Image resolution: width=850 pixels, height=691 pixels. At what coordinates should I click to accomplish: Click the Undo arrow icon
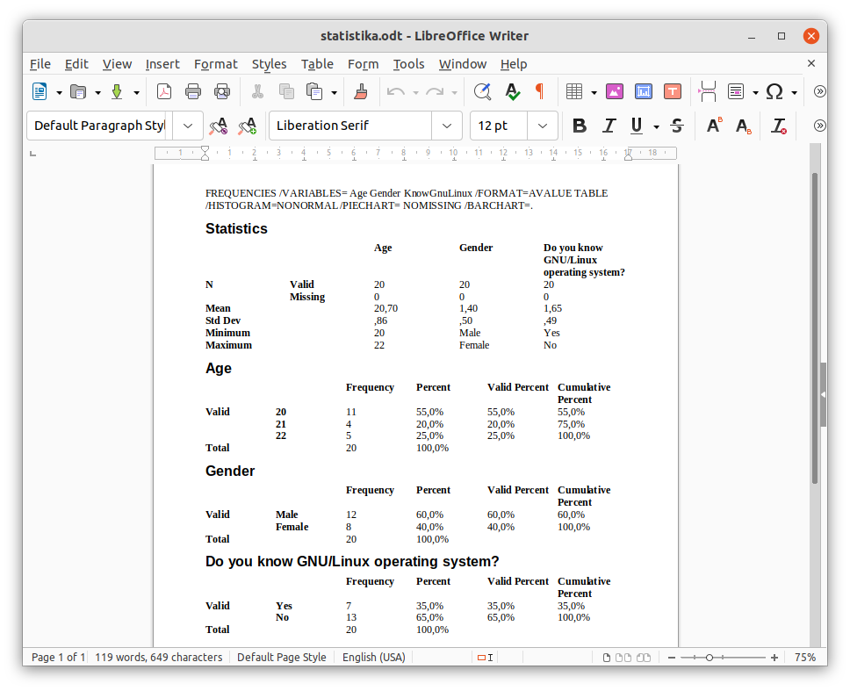(x=396, y=91)
